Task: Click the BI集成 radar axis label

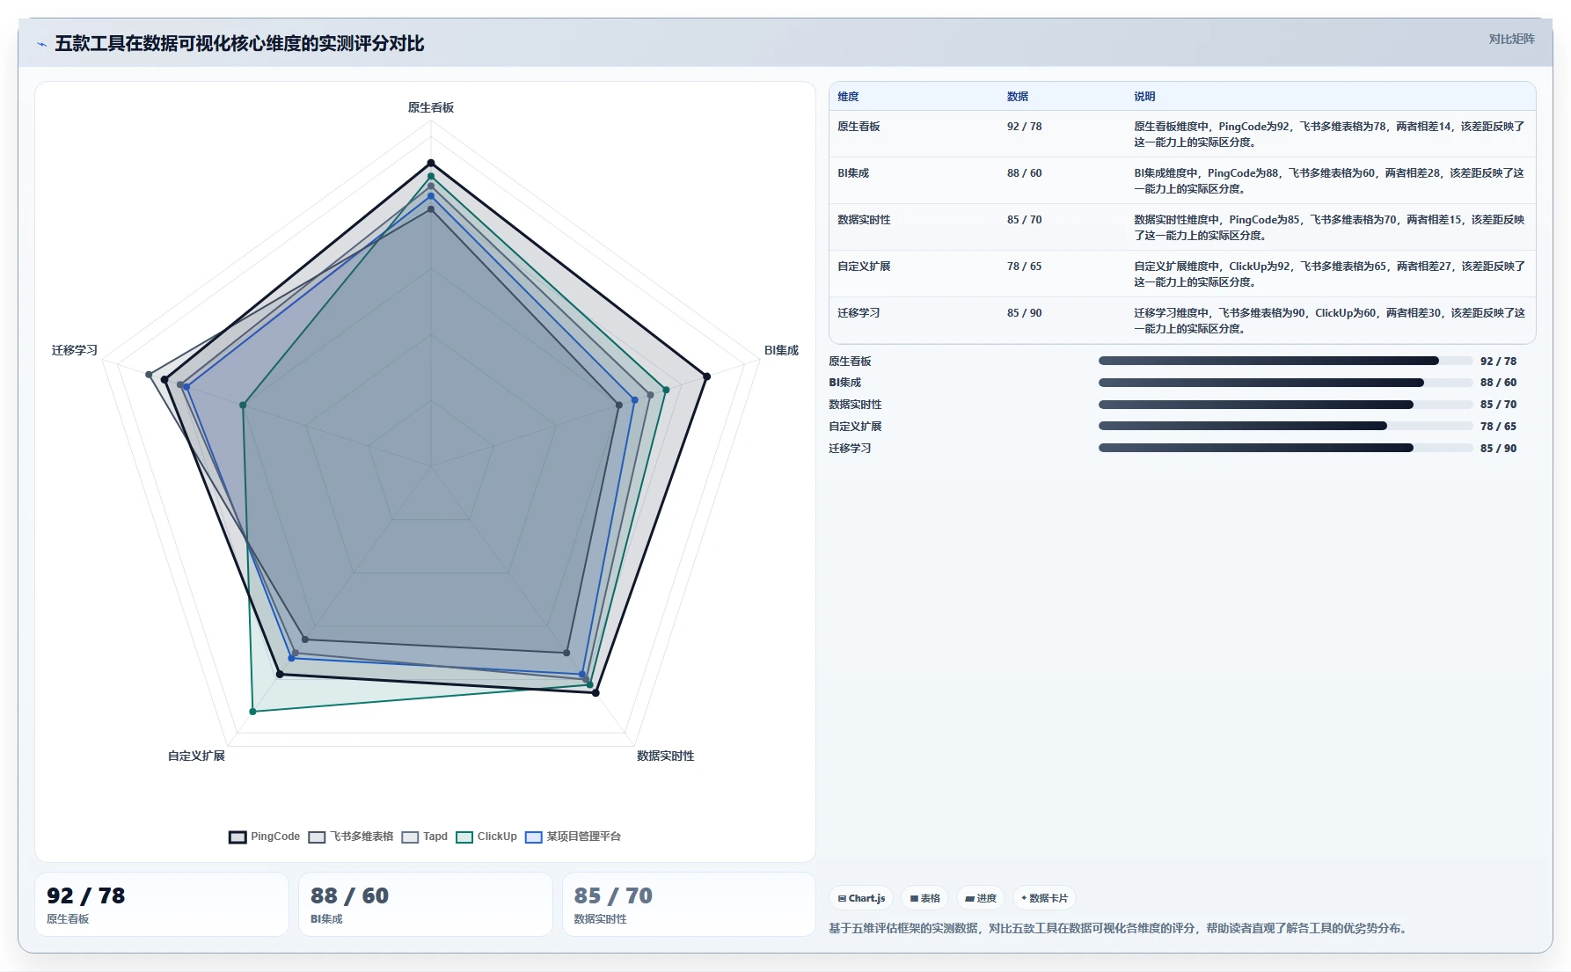Action: [781, 350]
